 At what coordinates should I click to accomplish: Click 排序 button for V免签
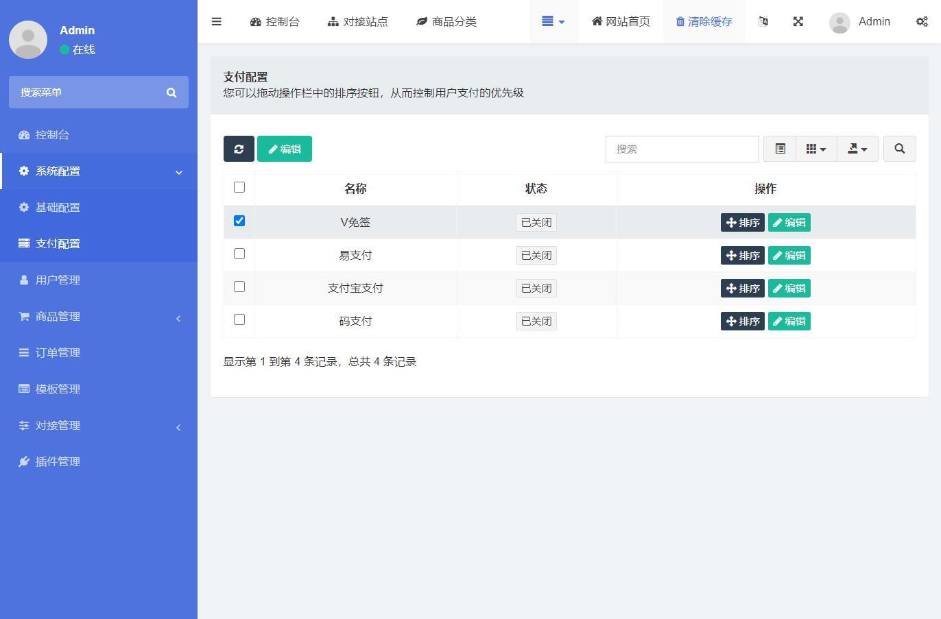(742, 223)
